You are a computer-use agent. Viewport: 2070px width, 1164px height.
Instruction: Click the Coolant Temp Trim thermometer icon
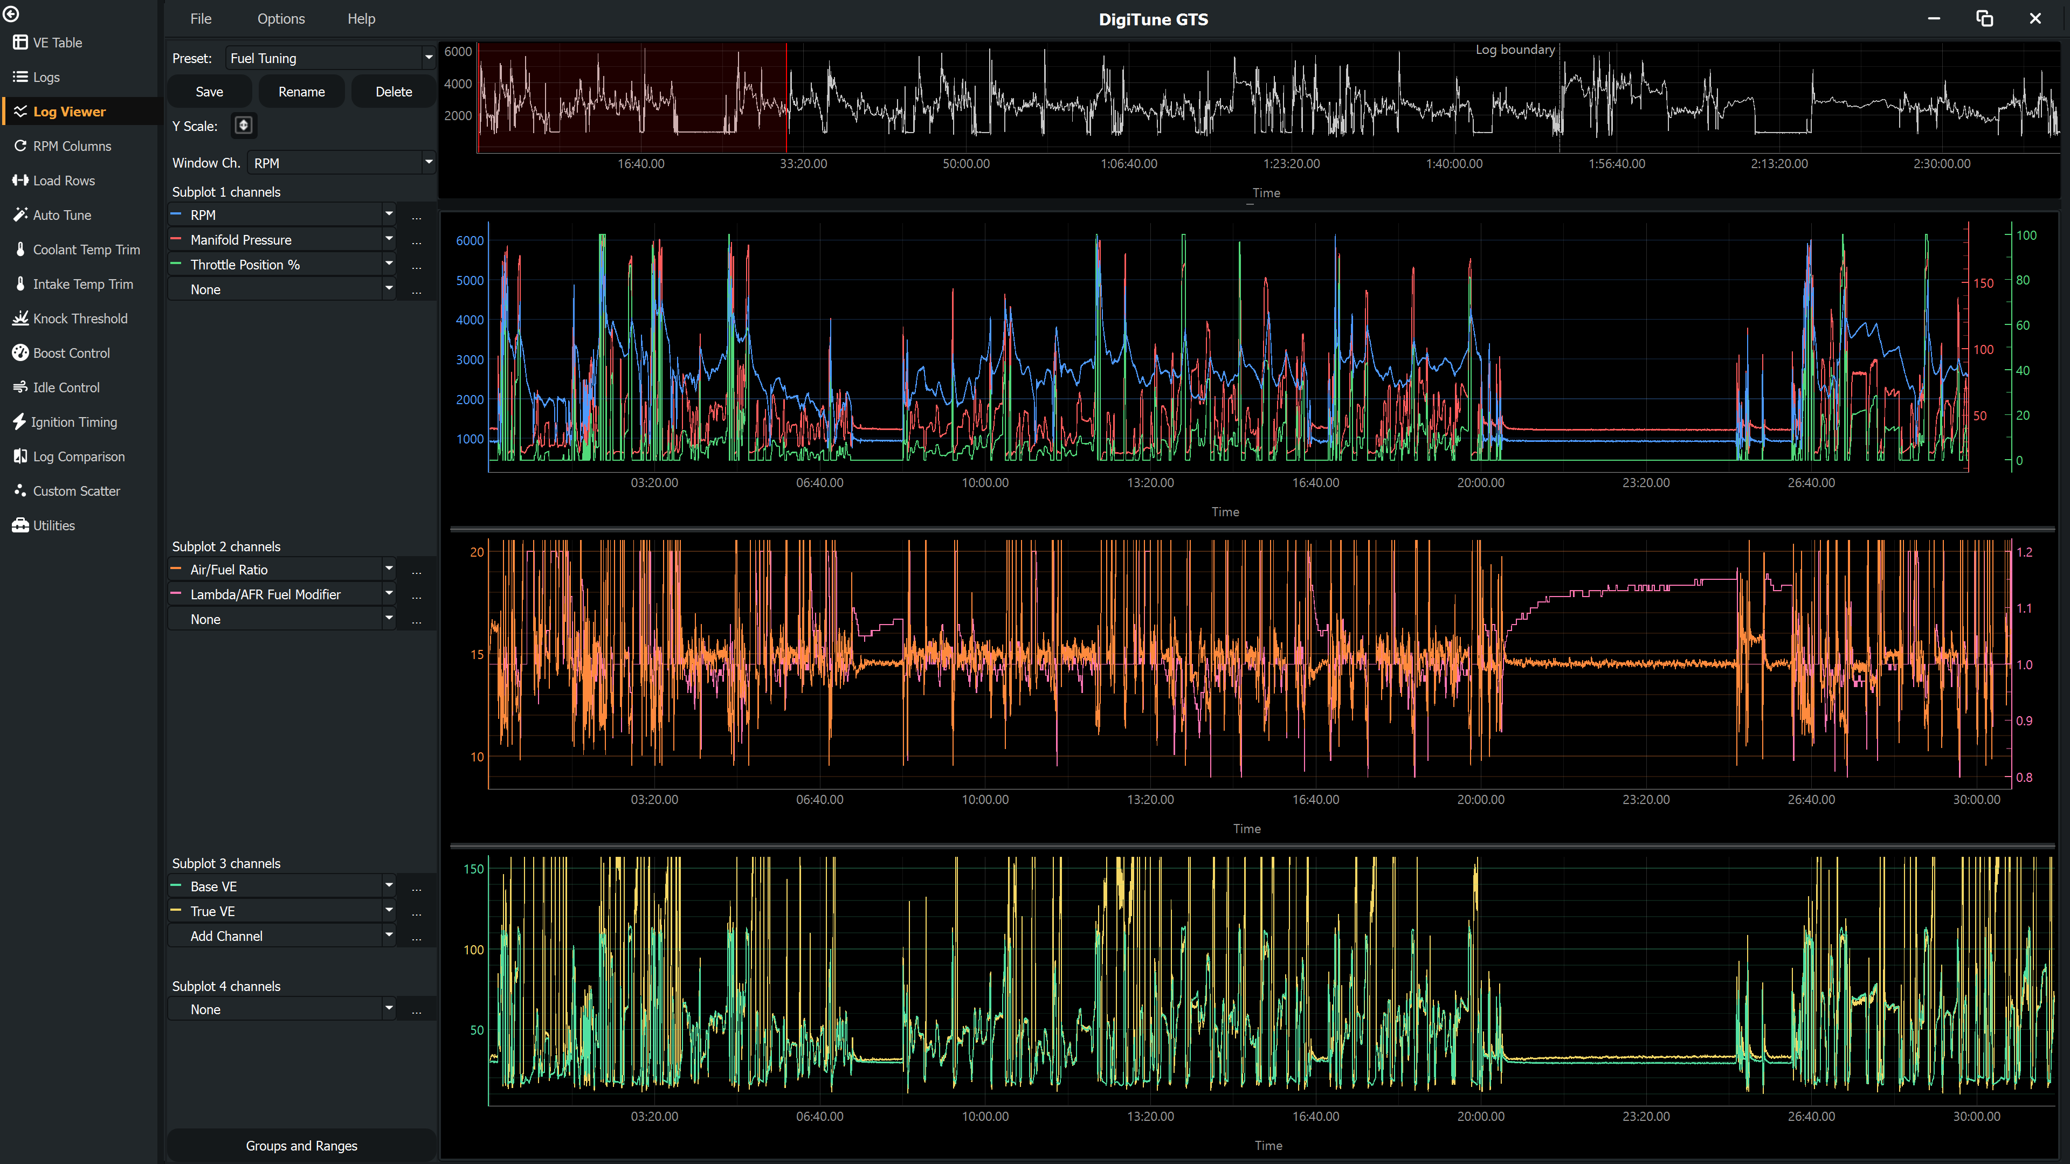point(20,250)
